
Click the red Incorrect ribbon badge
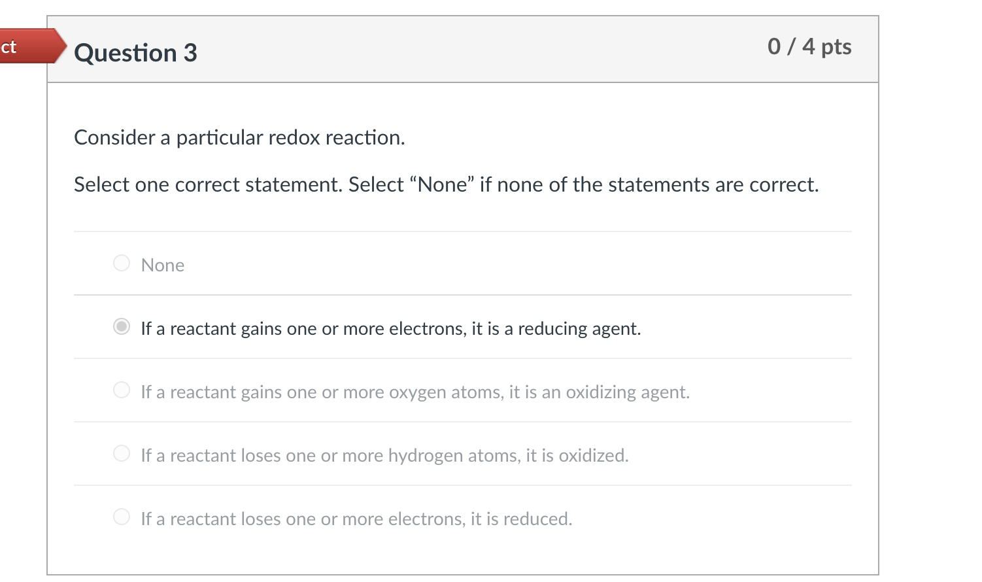click(29, 46)
